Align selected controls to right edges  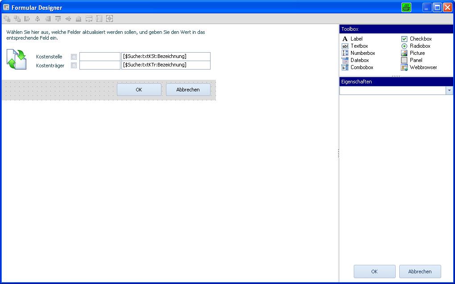(48, 19)
